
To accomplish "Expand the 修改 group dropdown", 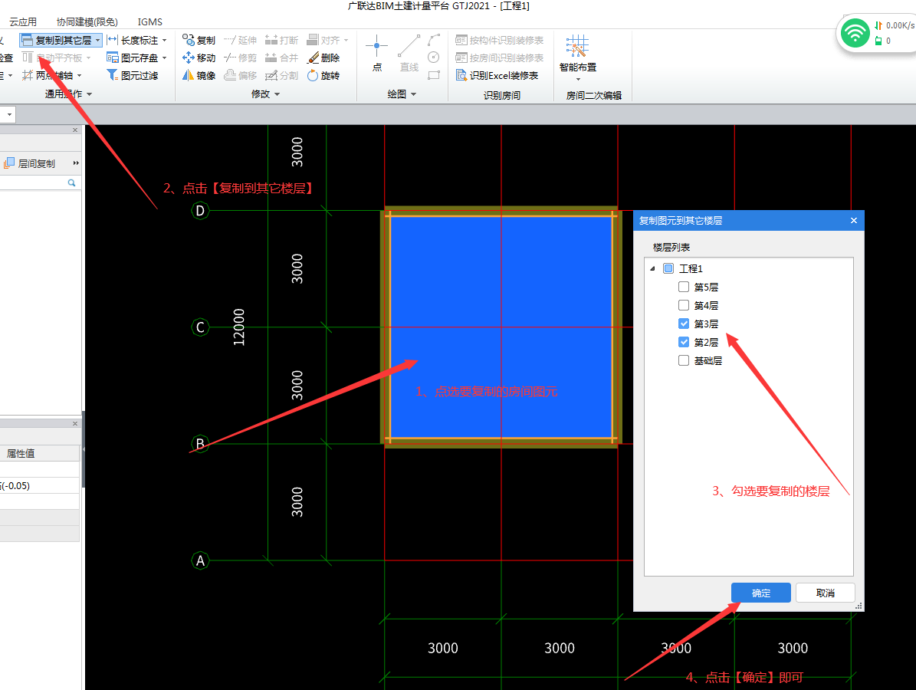I will pos(277,94).
